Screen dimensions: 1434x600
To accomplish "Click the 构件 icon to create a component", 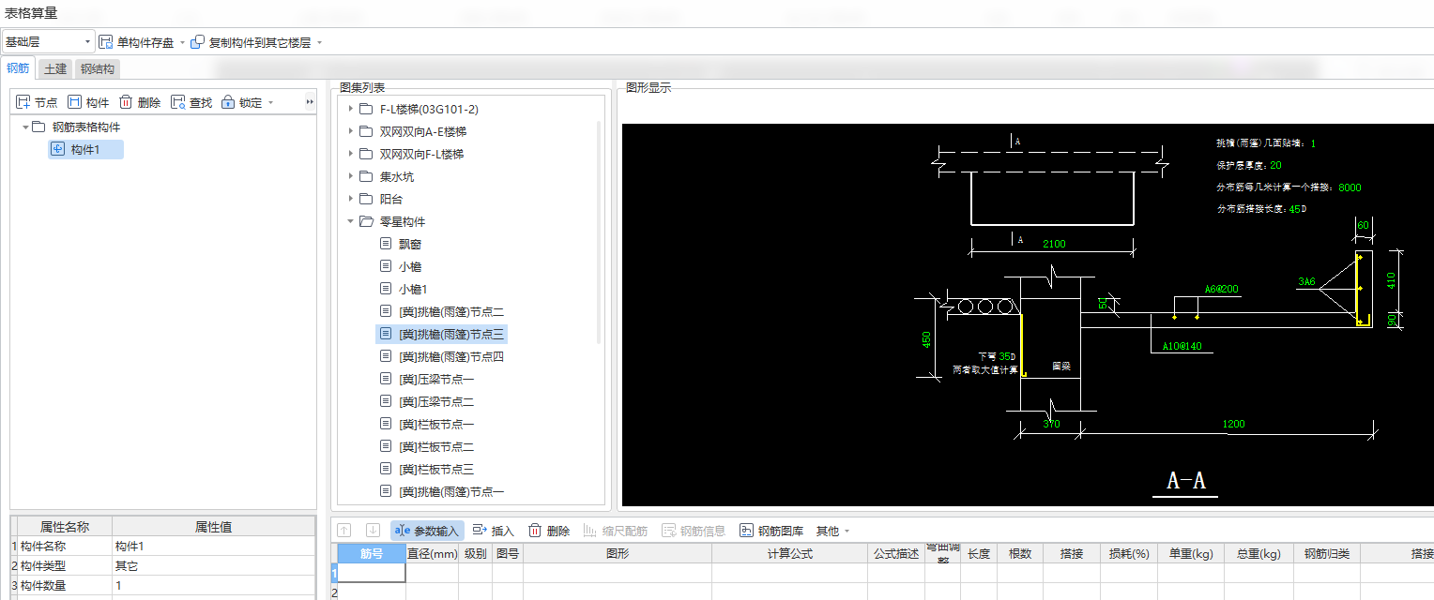I will point(88,101).
